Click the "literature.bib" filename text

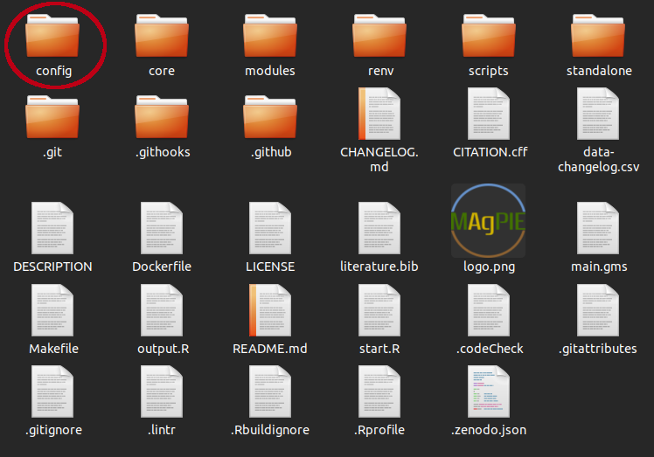(x=379, y=267)
